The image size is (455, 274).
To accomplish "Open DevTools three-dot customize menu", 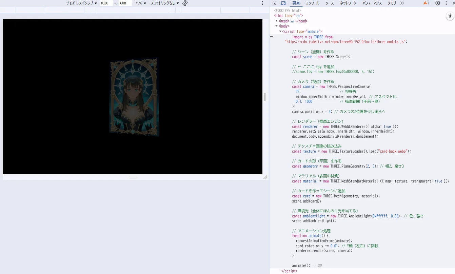I will tap(446, 3).
